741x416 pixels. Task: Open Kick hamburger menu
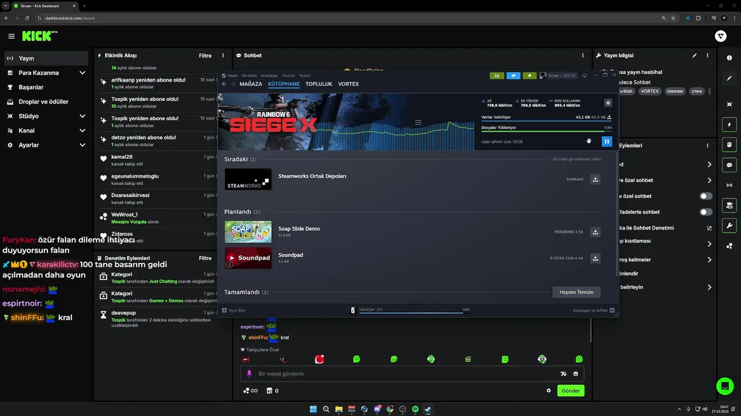coord(12,36)
